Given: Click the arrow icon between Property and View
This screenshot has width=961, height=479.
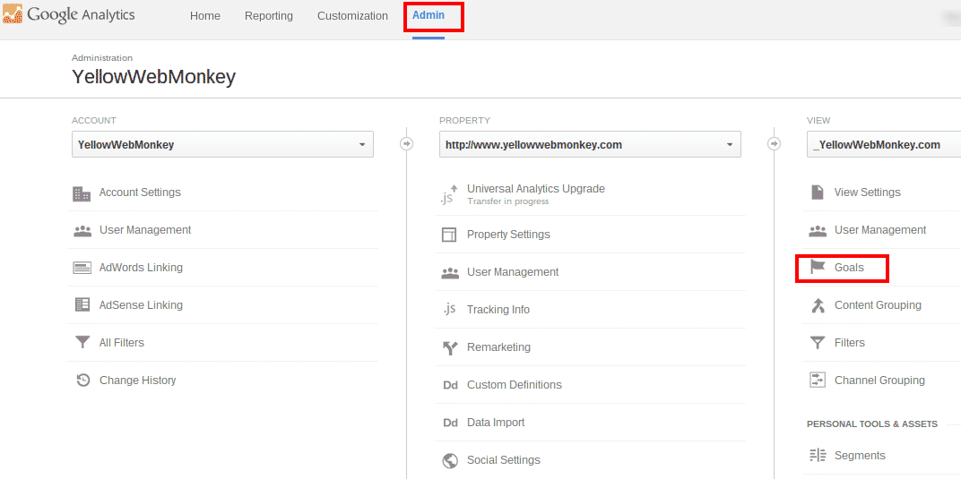Looking at the screenshot, I should pyautogui.click(x=774, y=144).
